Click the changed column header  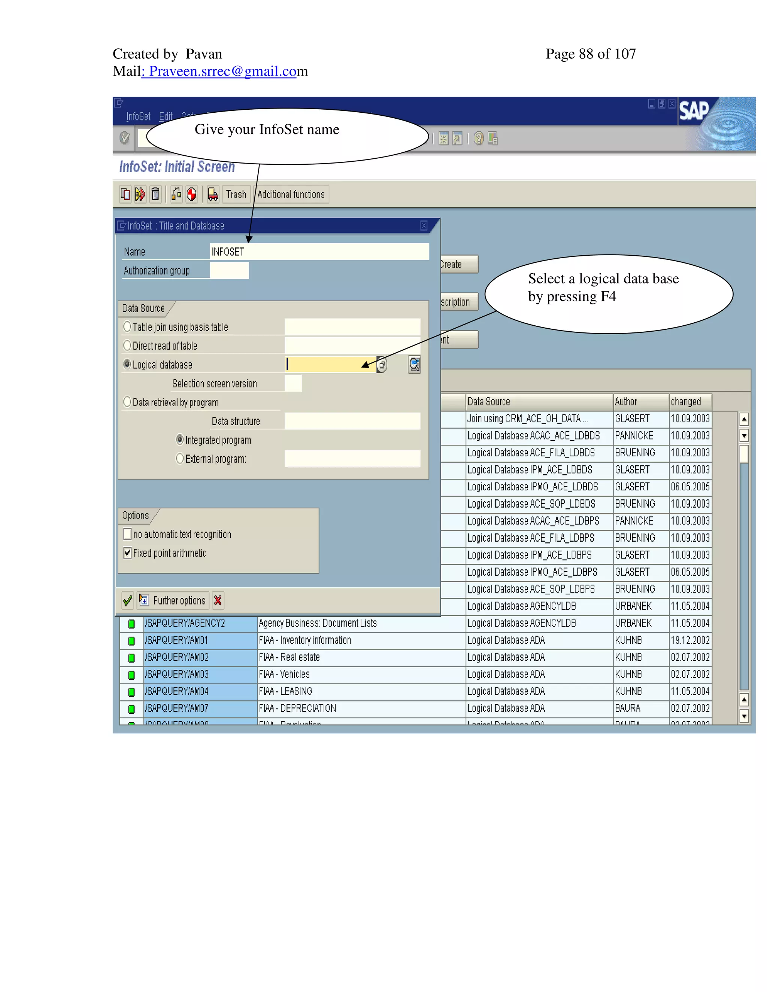click(x=691, y=402)
